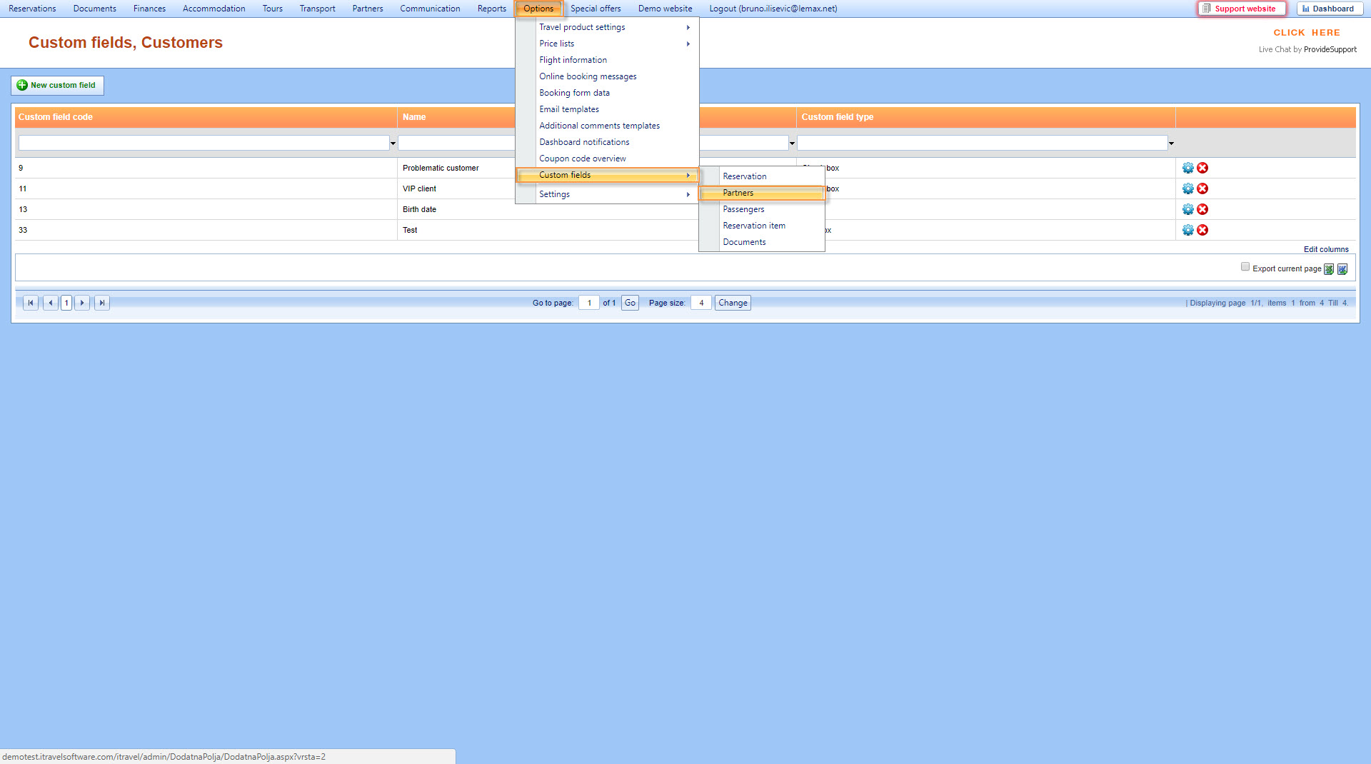Sort by Custom field code column header
The width and height of the screenshot is (1371, 764).
[56, 117]
